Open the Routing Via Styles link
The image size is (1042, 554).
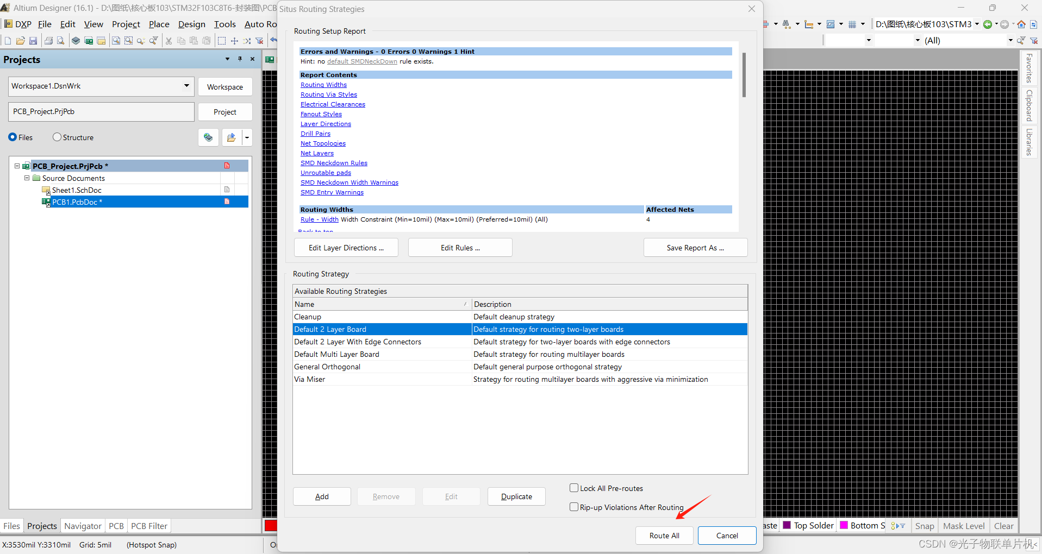(x=329, y=95)
